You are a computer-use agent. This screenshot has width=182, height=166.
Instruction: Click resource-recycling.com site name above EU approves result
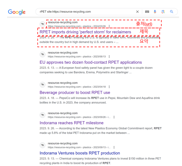click(x=63, y=52)
